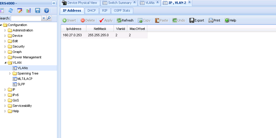
Task: Open Help from the table toolbar
Action: click(x=230, y=20)
